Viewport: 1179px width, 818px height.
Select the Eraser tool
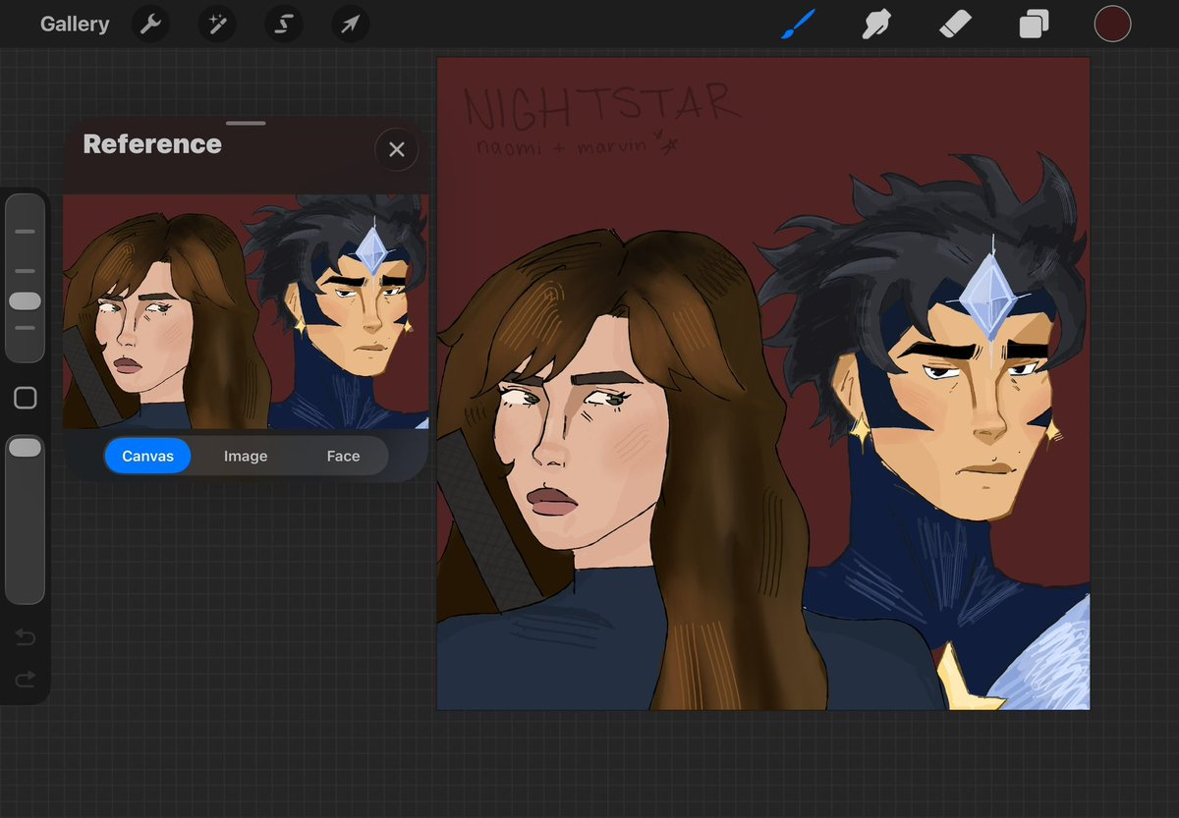[955, 24]
